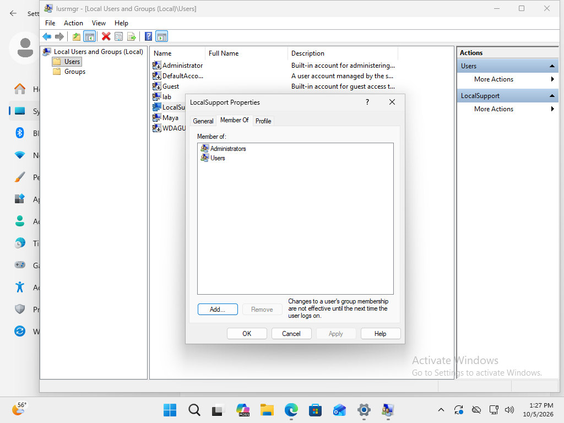564x423 pixels.
Task: Click the Back arrow in lusrmgr toolbar
Action: click(47, 36)
